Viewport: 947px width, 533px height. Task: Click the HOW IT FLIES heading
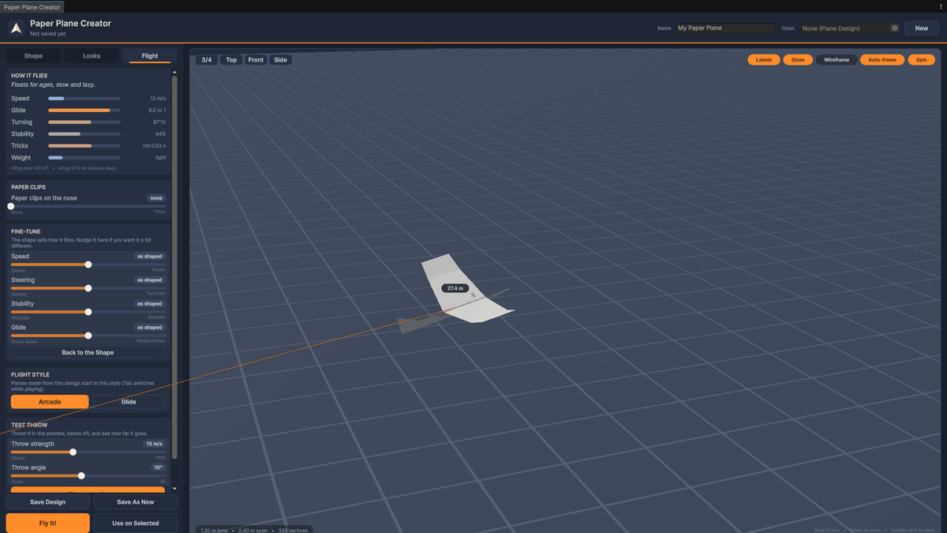click(29, 76)
